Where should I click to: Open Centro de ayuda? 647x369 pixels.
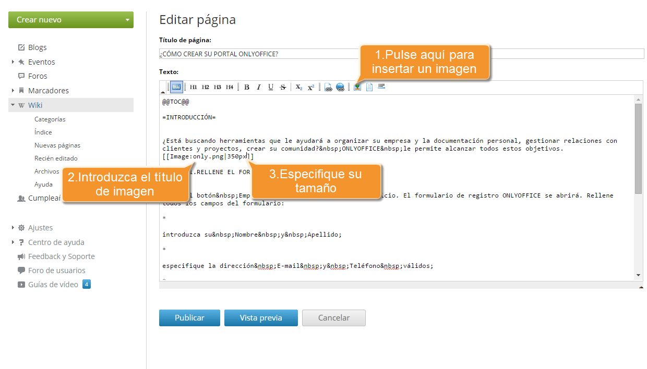pyautogui.click(x=56, y=242)
